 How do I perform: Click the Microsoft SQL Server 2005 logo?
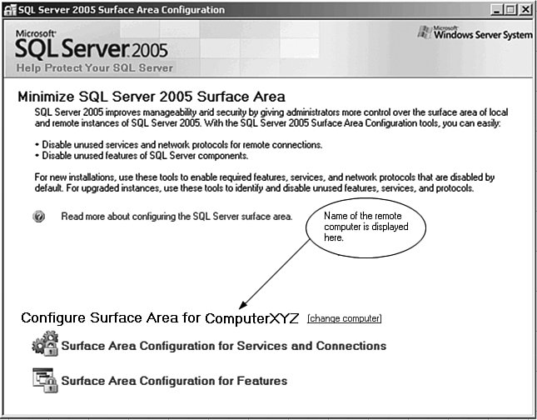92,44
